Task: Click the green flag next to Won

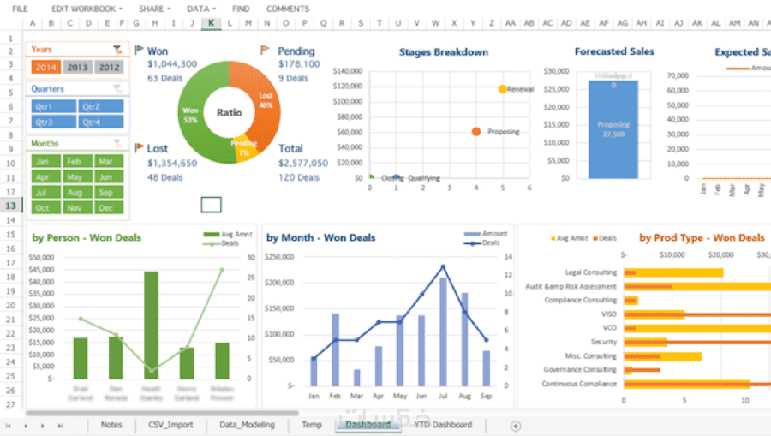Action: tap(139, 50)
